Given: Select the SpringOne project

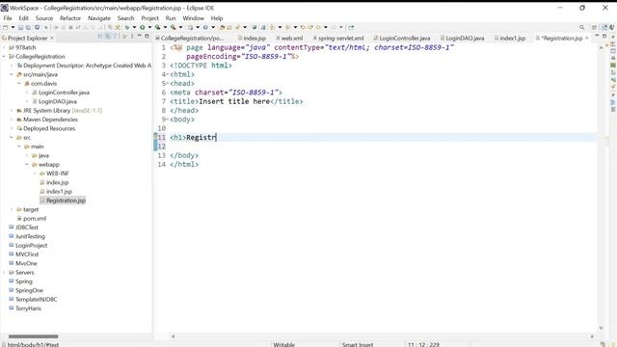Looking at the screenshot, I should point(29,290).
